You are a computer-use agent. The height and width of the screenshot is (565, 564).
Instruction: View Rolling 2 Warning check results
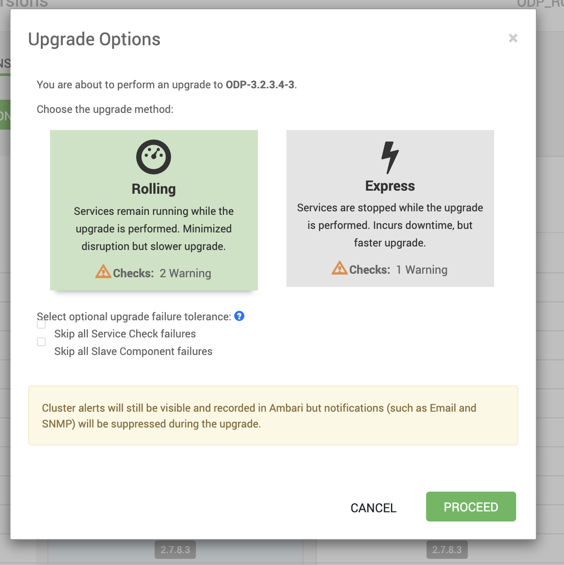185,273
